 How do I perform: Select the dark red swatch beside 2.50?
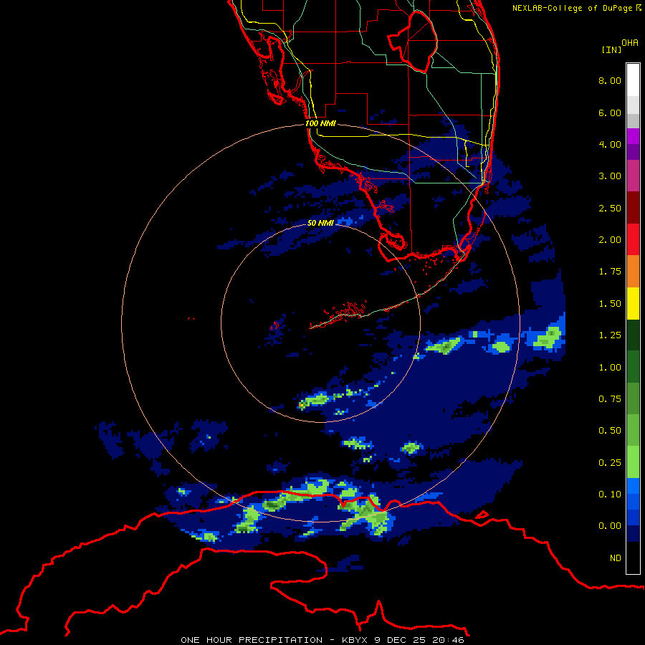coord(633,208)
